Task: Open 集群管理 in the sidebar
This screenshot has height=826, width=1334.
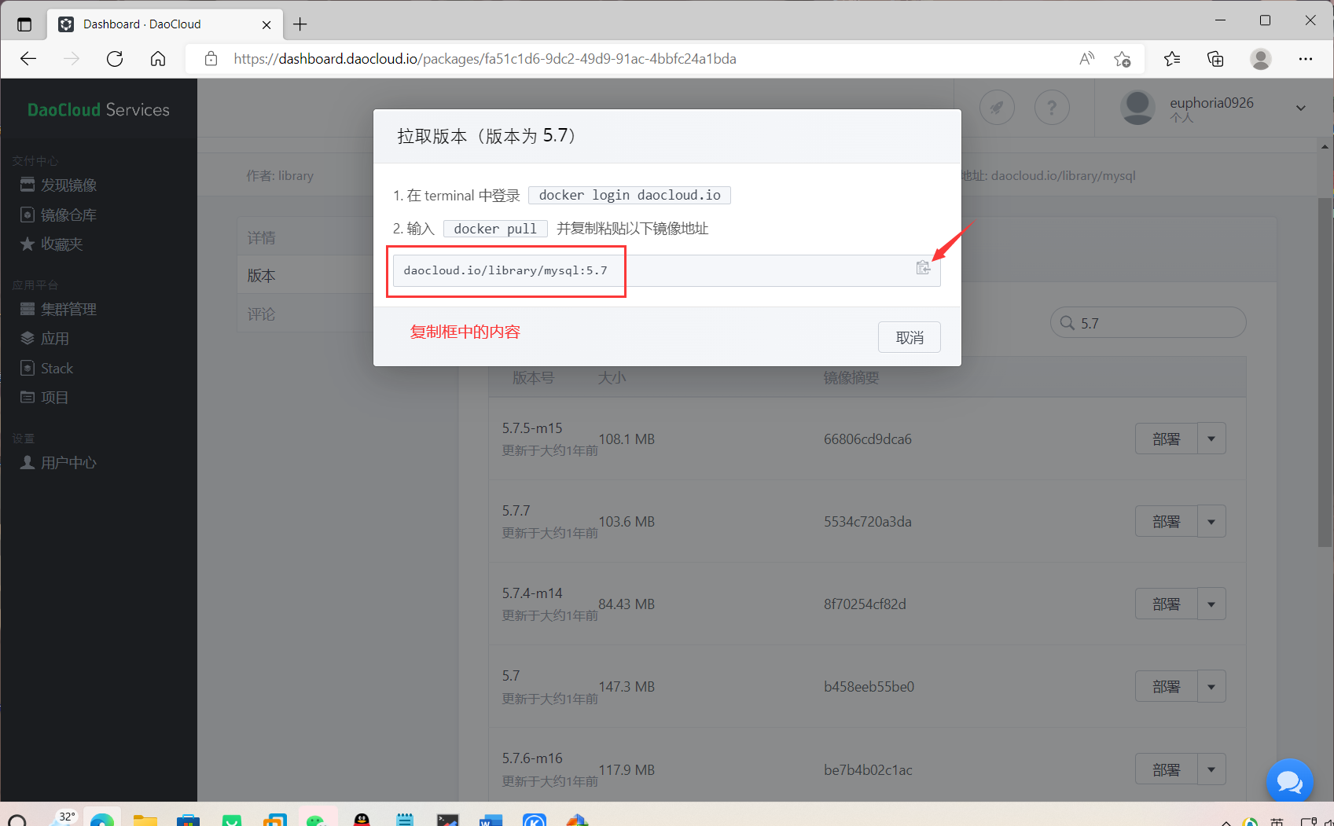Action: click(x=59, y=309)
